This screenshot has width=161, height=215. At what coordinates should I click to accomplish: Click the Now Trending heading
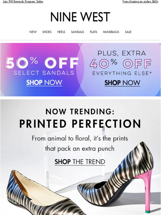[80, 111]
